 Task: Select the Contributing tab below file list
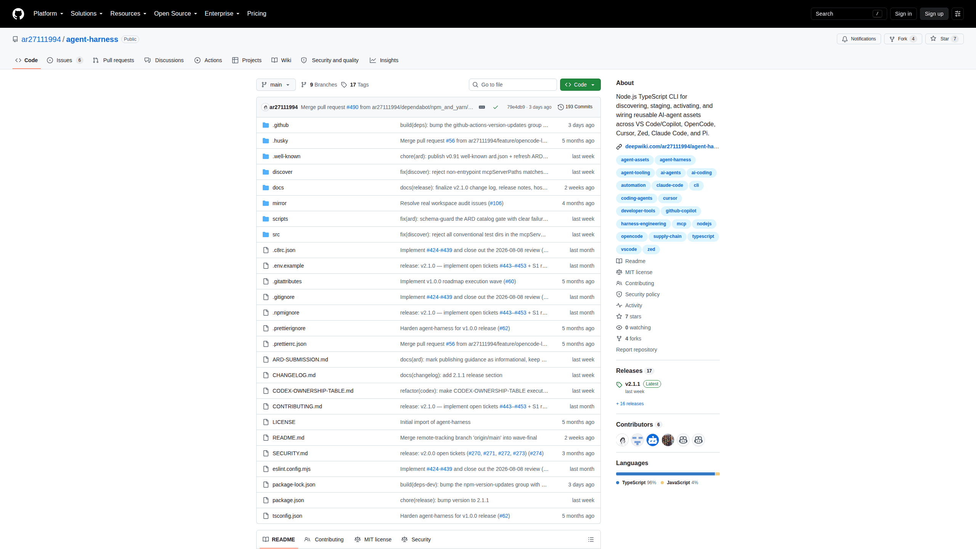point(324,539)
